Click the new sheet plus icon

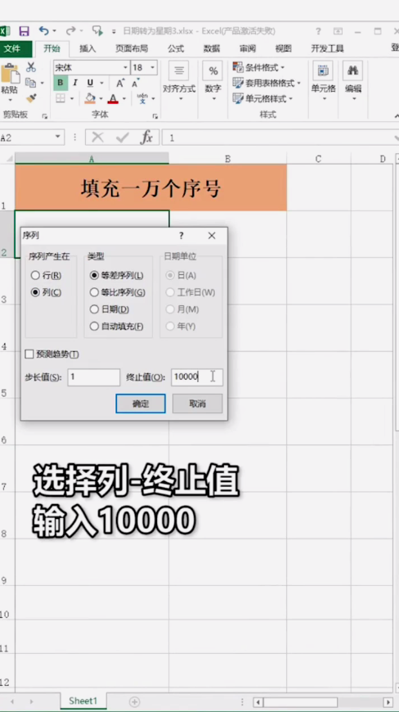[x=134, y=701]
